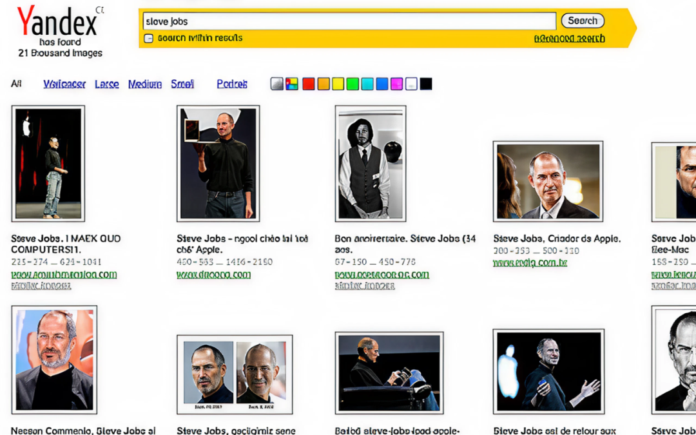The width and height of the screenshot is (696, 435).
Task: Click the green link under Criador de Apple
Action: (530, 263)
